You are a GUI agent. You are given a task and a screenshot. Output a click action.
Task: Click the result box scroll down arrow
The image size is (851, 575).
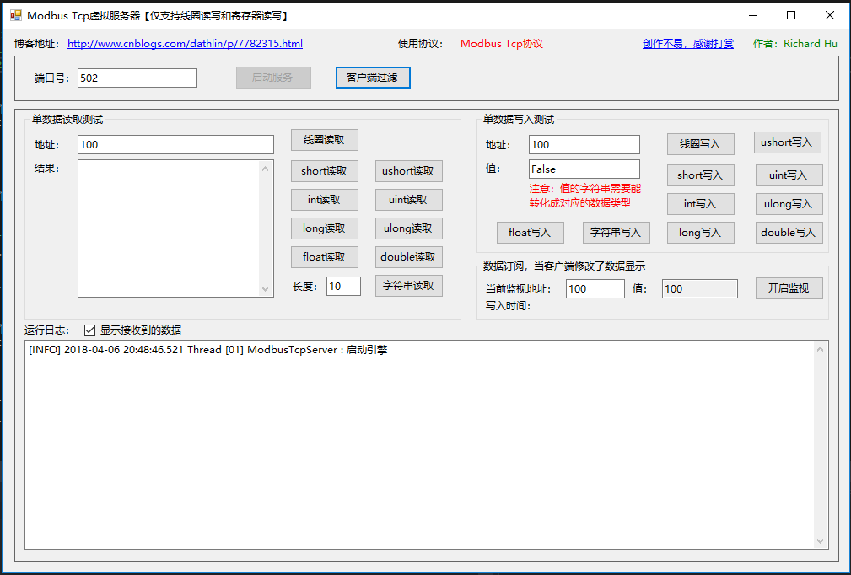click(266, 289)
